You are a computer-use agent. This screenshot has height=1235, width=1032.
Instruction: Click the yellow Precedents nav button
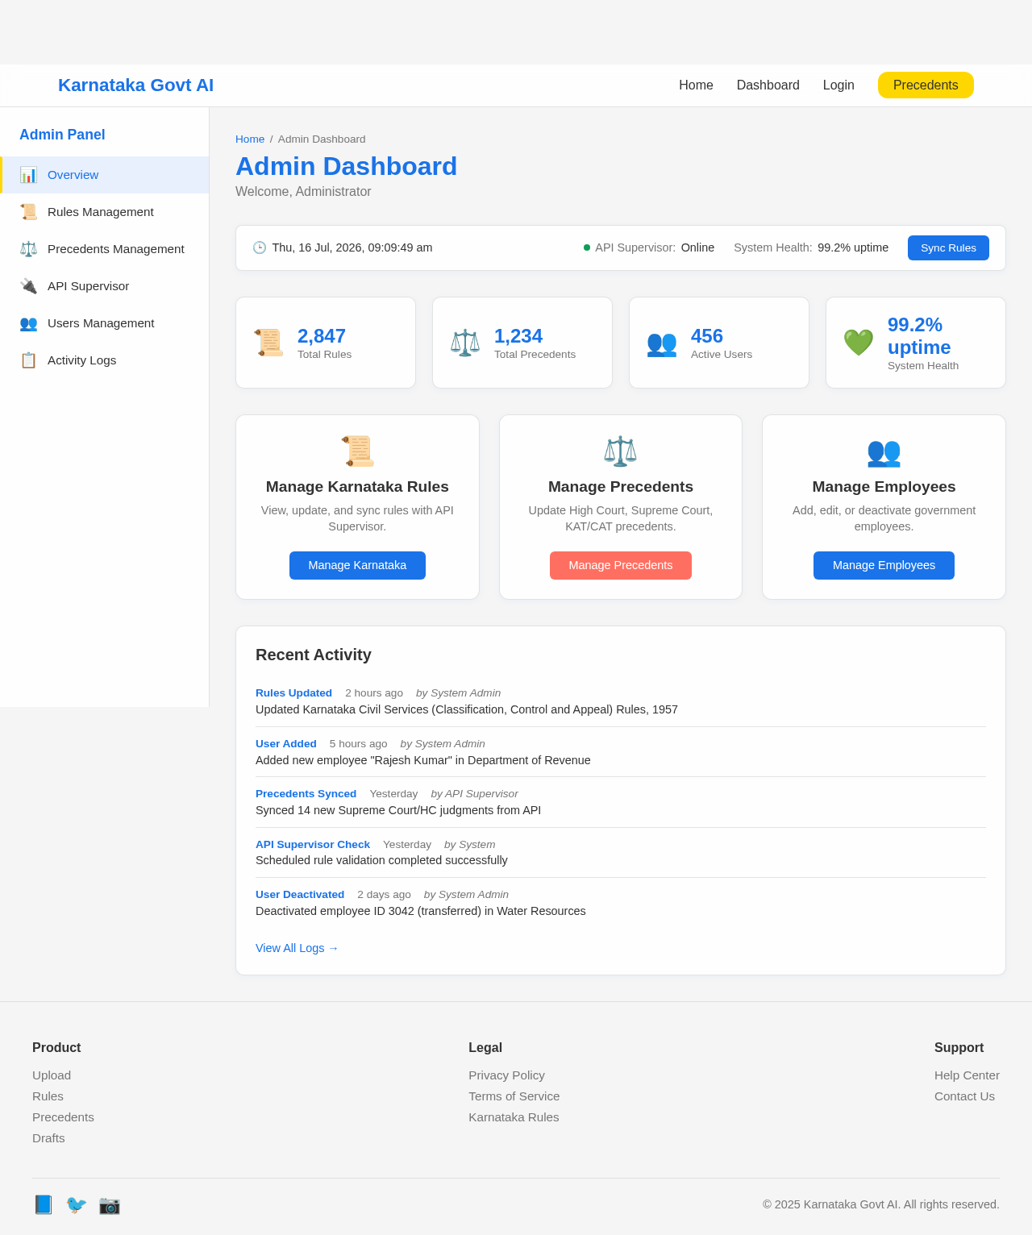pyautogui.click(x=926, y=85)
